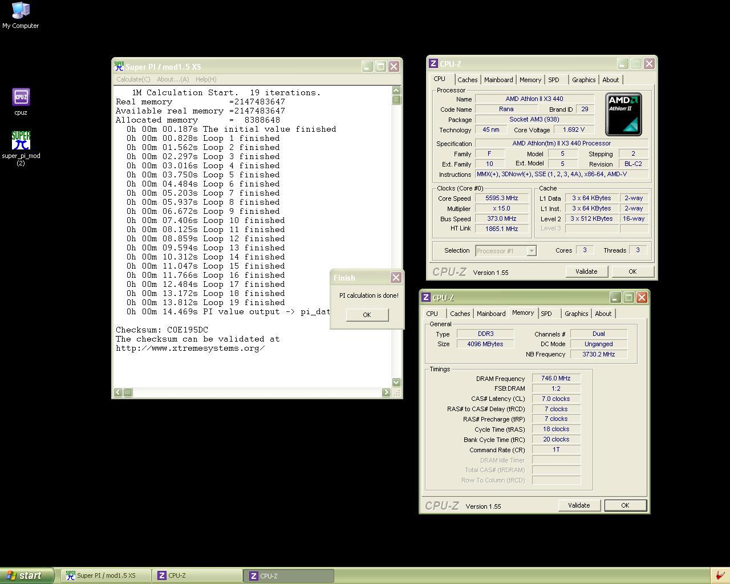Click OK in the upper CPU-Z window

(x=632, y=271)
